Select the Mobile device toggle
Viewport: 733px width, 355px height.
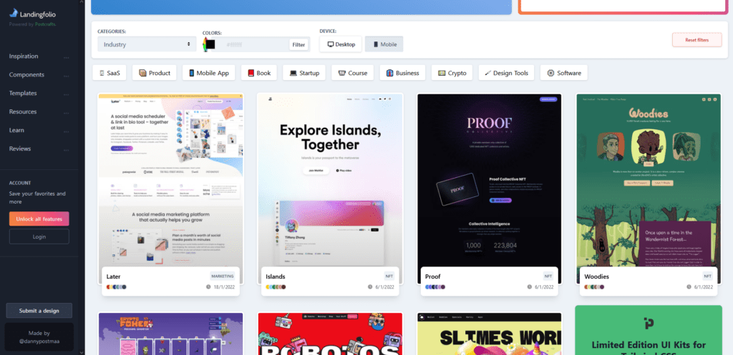pos(384,44)
